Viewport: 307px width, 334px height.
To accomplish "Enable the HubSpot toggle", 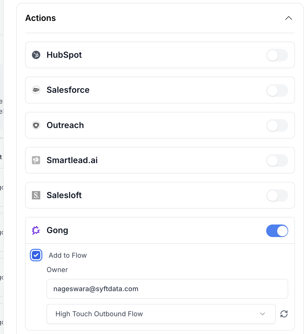I will [x=277, y=55].
